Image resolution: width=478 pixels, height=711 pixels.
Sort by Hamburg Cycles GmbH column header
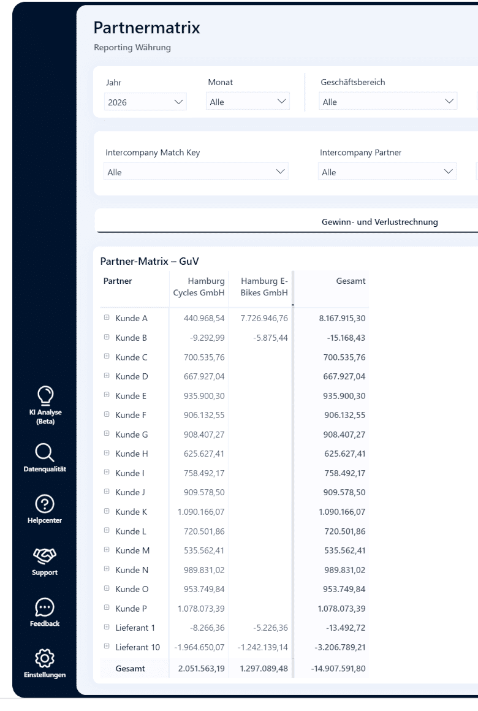[x=199, y=287]
